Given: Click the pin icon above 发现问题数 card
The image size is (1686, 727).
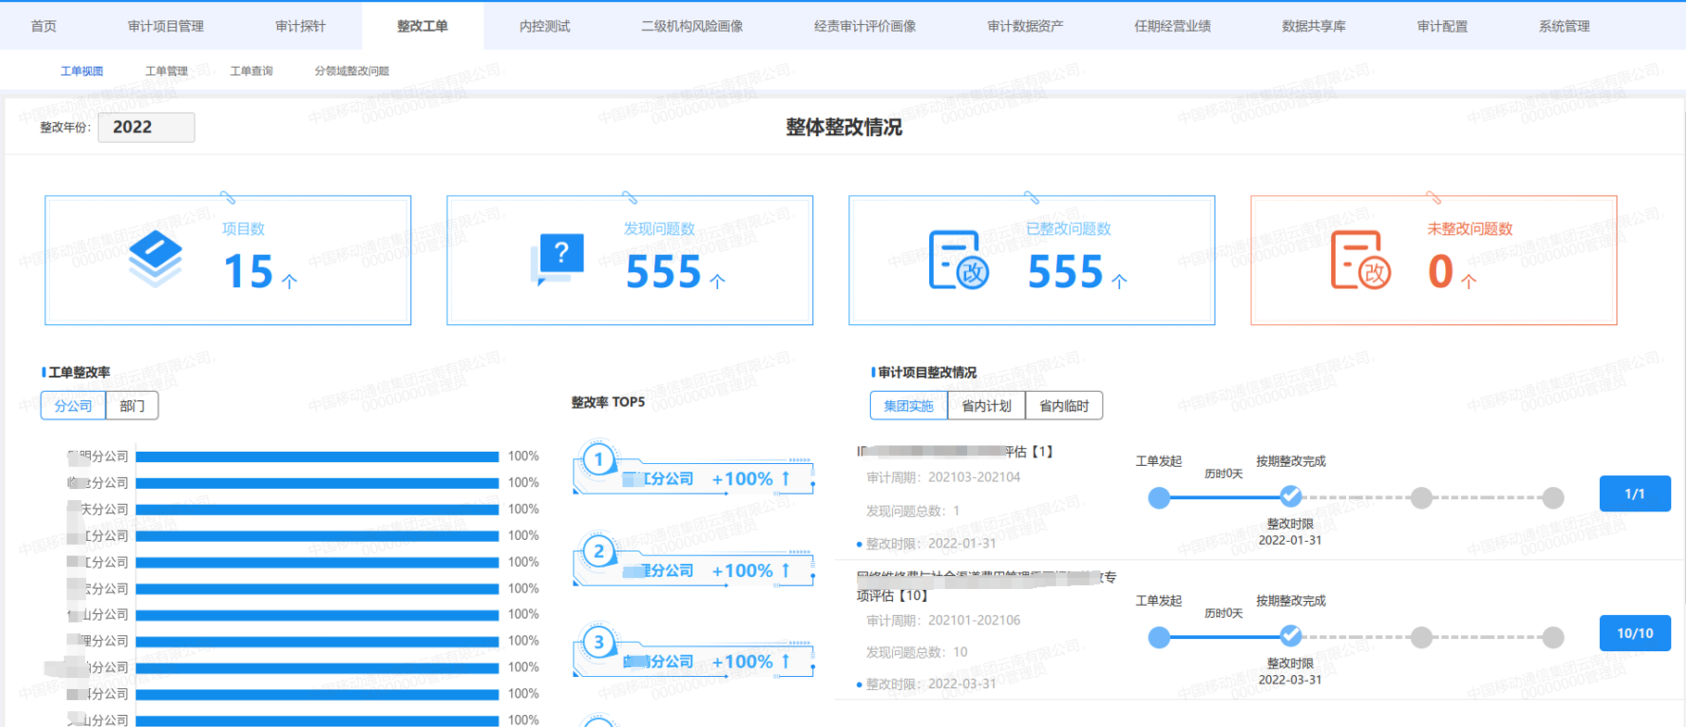Looking at the screenshot, I should (x=630, y=197).
